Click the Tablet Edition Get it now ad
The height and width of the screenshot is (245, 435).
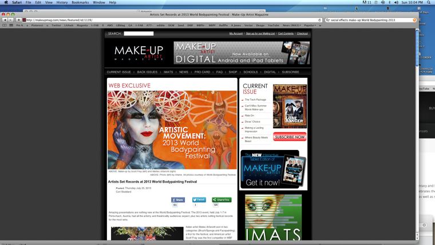(273, 169)
